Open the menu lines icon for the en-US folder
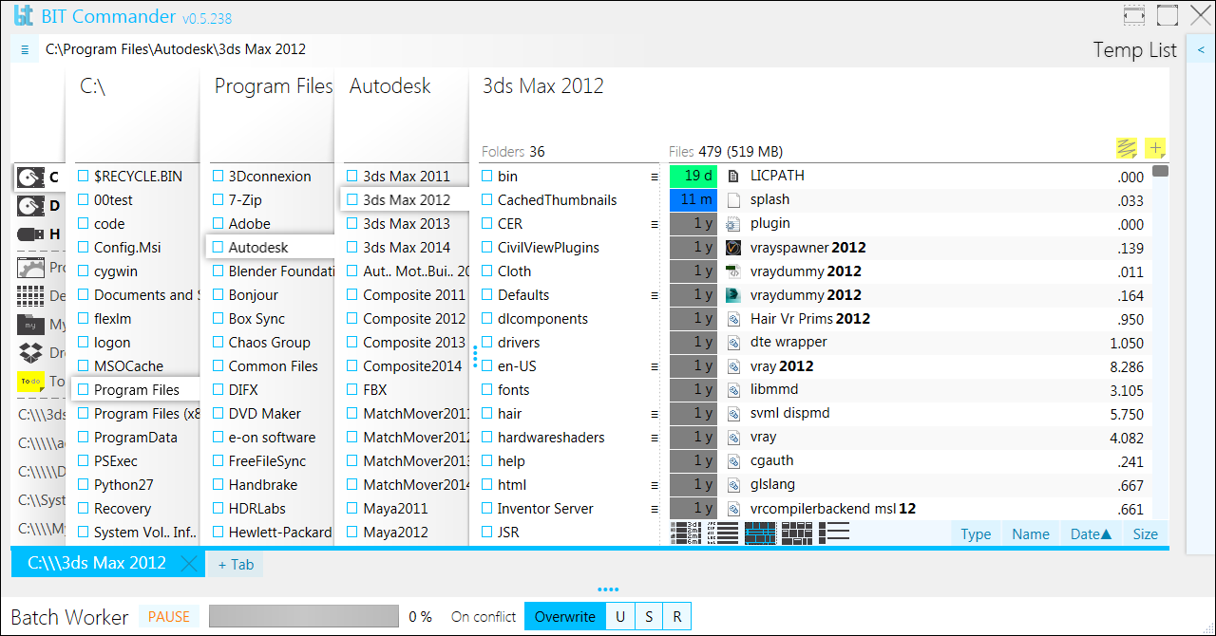 654,366
